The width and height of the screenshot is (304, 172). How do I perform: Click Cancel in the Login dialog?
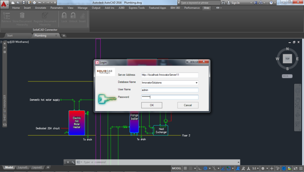pyautogui.click(x=188, y=105)
